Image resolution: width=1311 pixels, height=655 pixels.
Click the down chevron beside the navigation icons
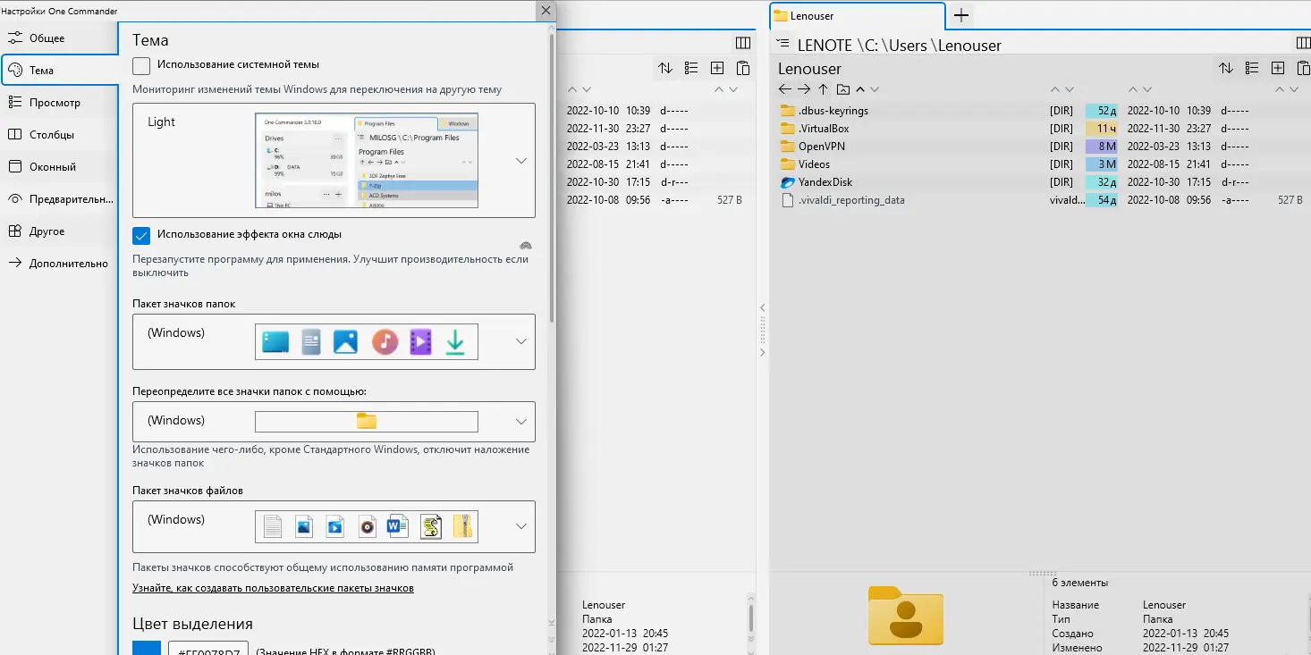[875, 89]
